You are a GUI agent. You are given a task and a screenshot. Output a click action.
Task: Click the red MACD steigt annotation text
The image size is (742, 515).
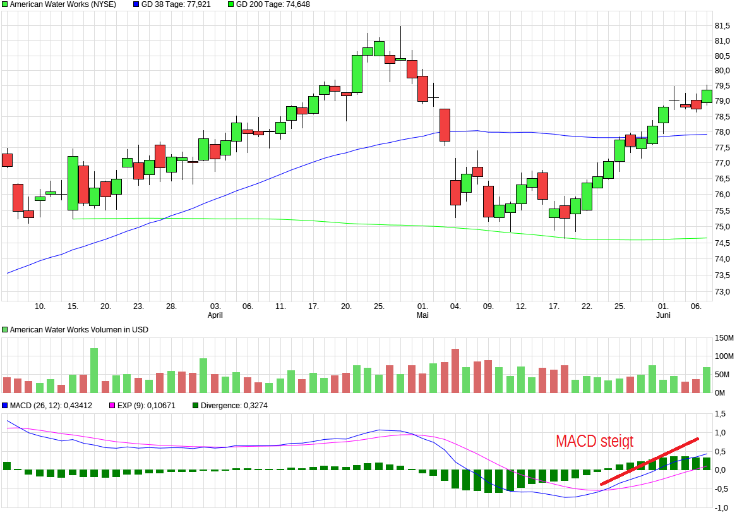point(594,442)
